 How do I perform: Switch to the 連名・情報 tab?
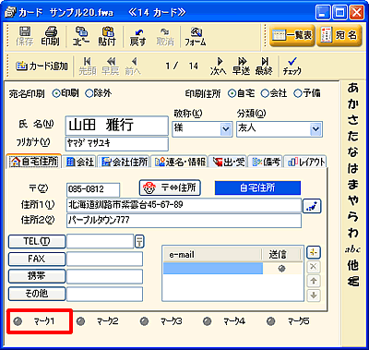pyautogui.click(x=180, y=162)
